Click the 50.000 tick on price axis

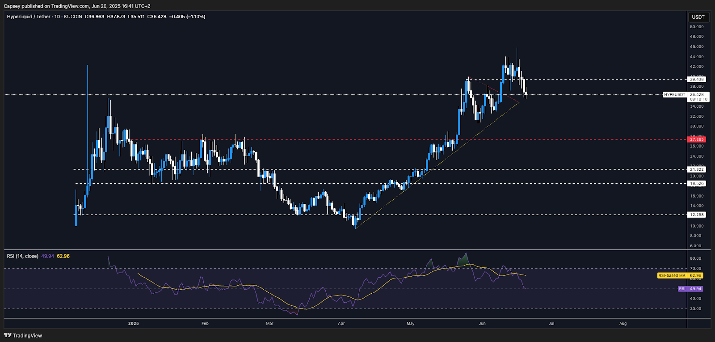(697, 27)
